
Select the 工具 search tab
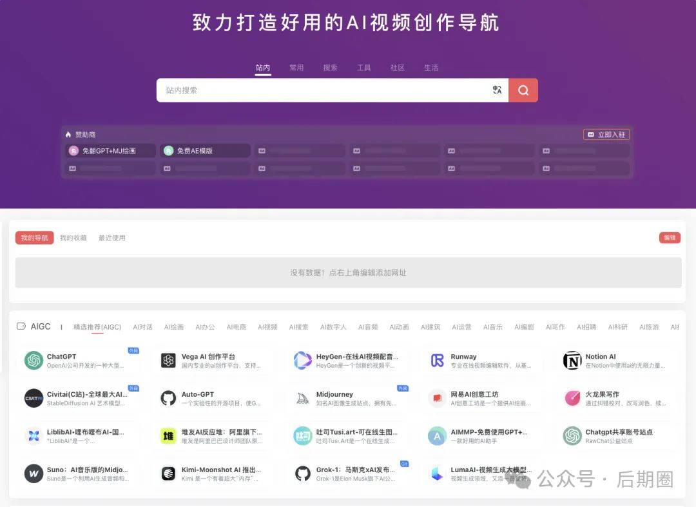click(364, 68)
